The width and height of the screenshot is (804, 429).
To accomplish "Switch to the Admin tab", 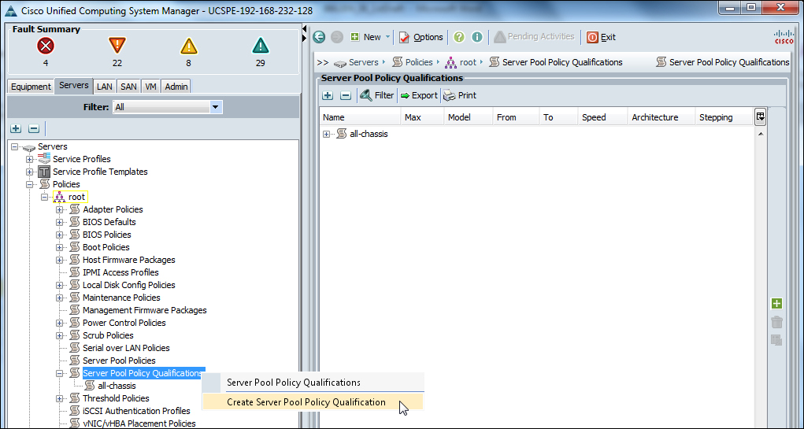I will coord(176,87).
